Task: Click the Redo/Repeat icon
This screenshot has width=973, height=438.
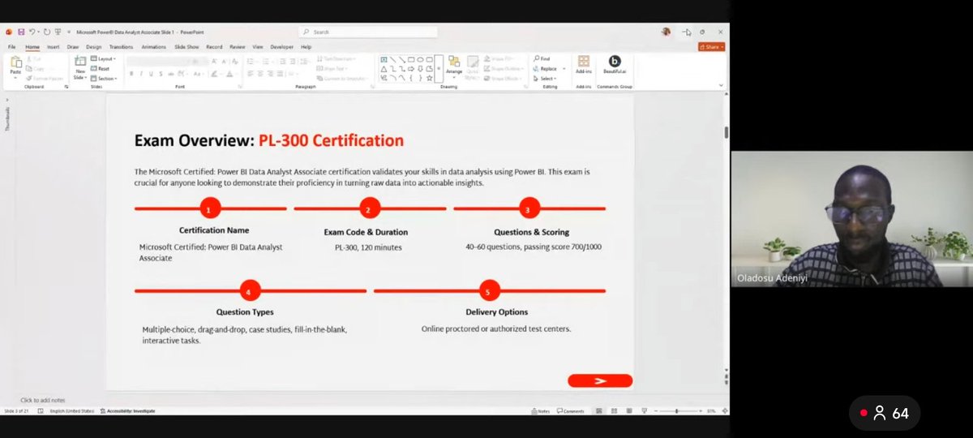Action: pos(47,32)
